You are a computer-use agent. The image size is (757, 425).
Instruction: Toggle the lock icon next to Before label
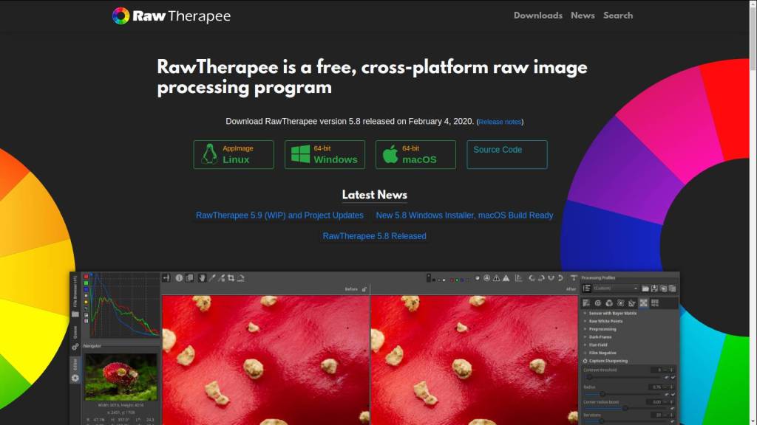364,289
